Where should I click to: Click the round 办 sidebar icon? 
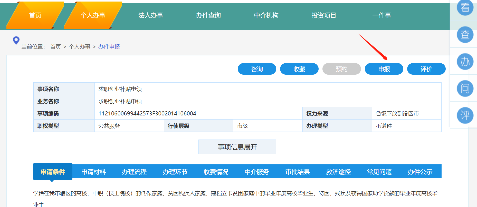tap(465, 62)
